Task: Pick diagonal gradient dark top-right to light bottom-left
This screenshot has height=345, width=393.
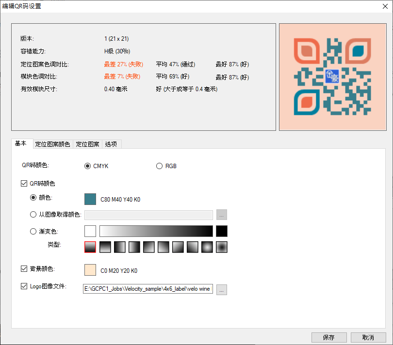Action: (164, 247)
